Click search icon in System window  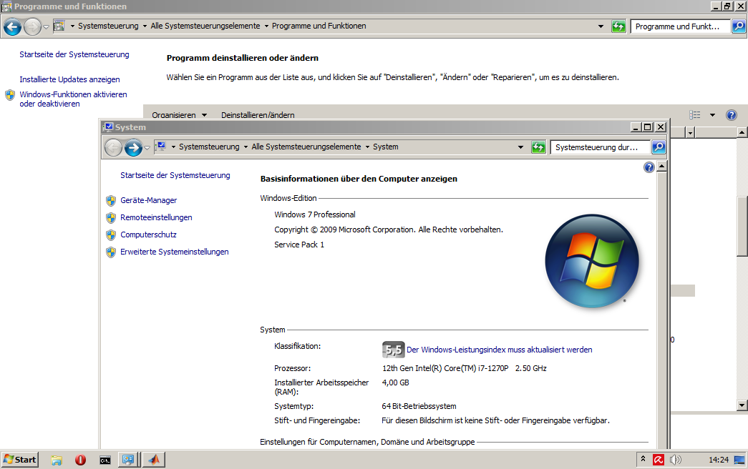click(659, 147)
